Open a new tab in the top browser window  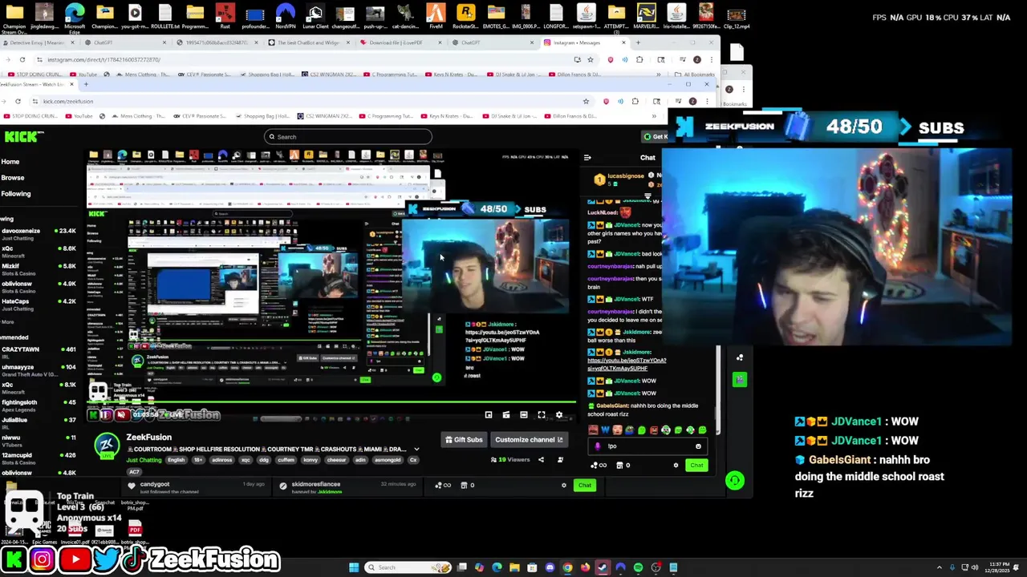pos(638,42)
